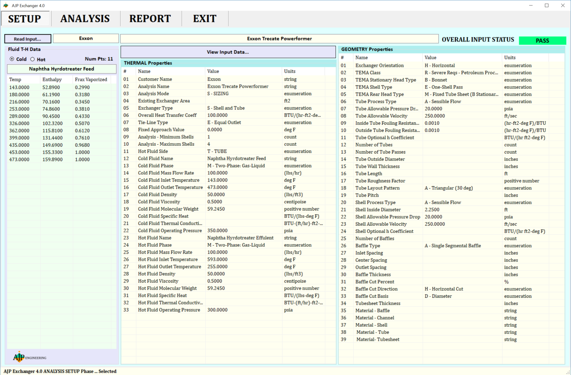
Task: Click the Tubesheet Thickness row
Action: (x=452, y=303)
